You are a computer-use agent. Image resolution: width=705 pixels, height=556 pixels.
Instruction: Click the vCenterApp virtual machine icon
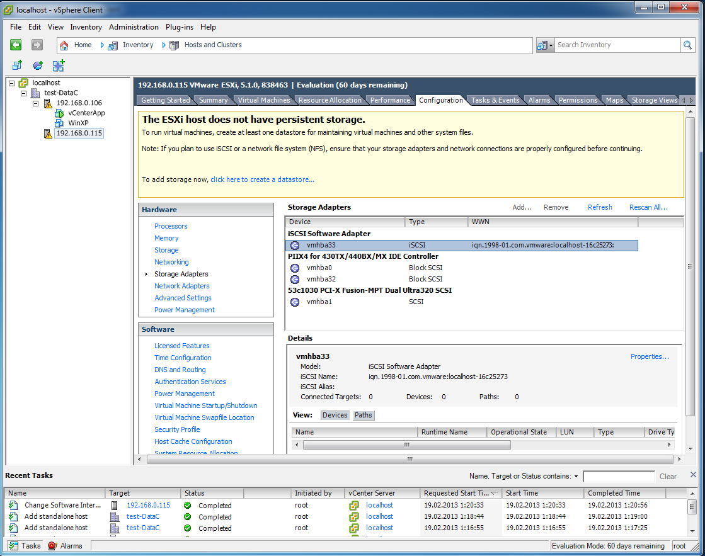click(x=59, y=113)
